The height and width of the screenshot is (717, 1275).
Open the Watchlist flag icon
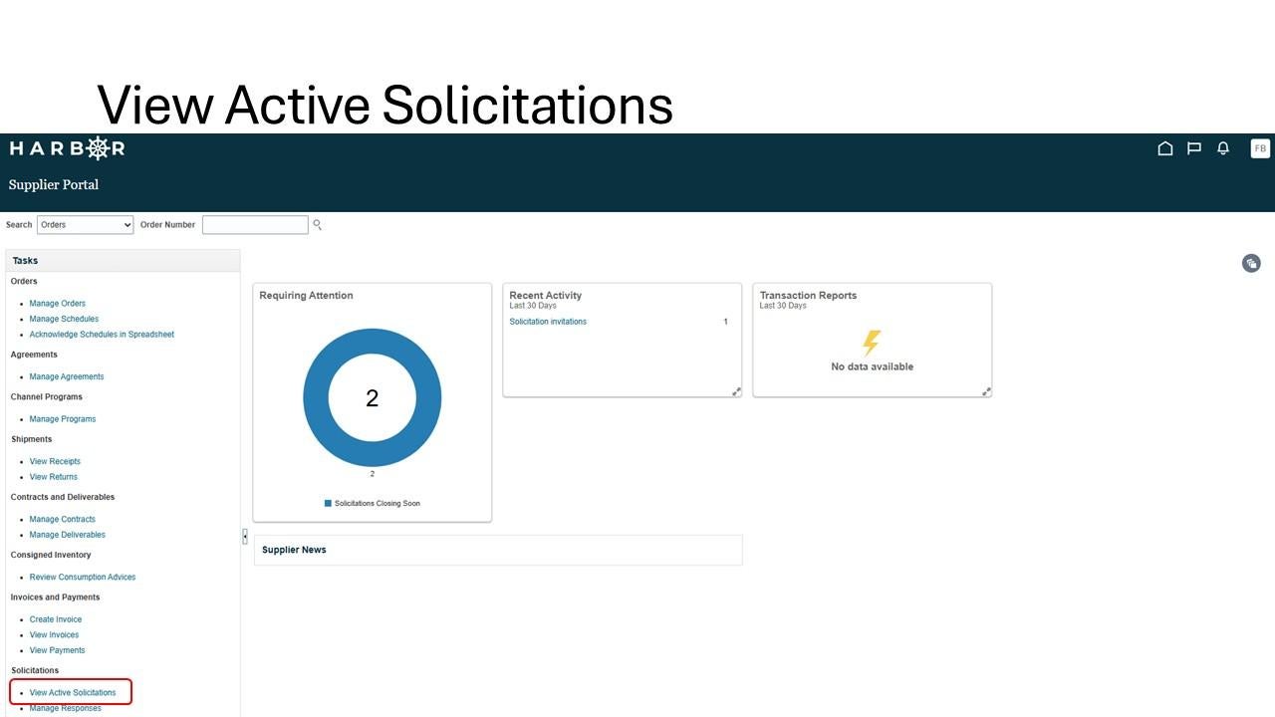click(x=1194, y=148)
